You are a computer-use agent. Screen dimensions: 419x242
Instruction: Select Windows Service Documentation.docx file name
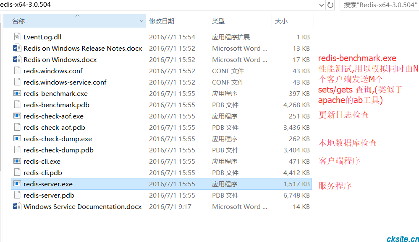83,206
